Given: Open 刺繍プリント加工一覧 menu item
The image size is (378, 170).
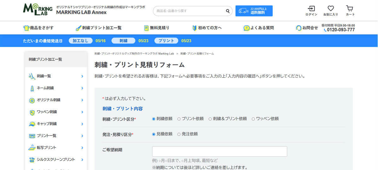Looking at the screenshot, I should click(99, 28).
